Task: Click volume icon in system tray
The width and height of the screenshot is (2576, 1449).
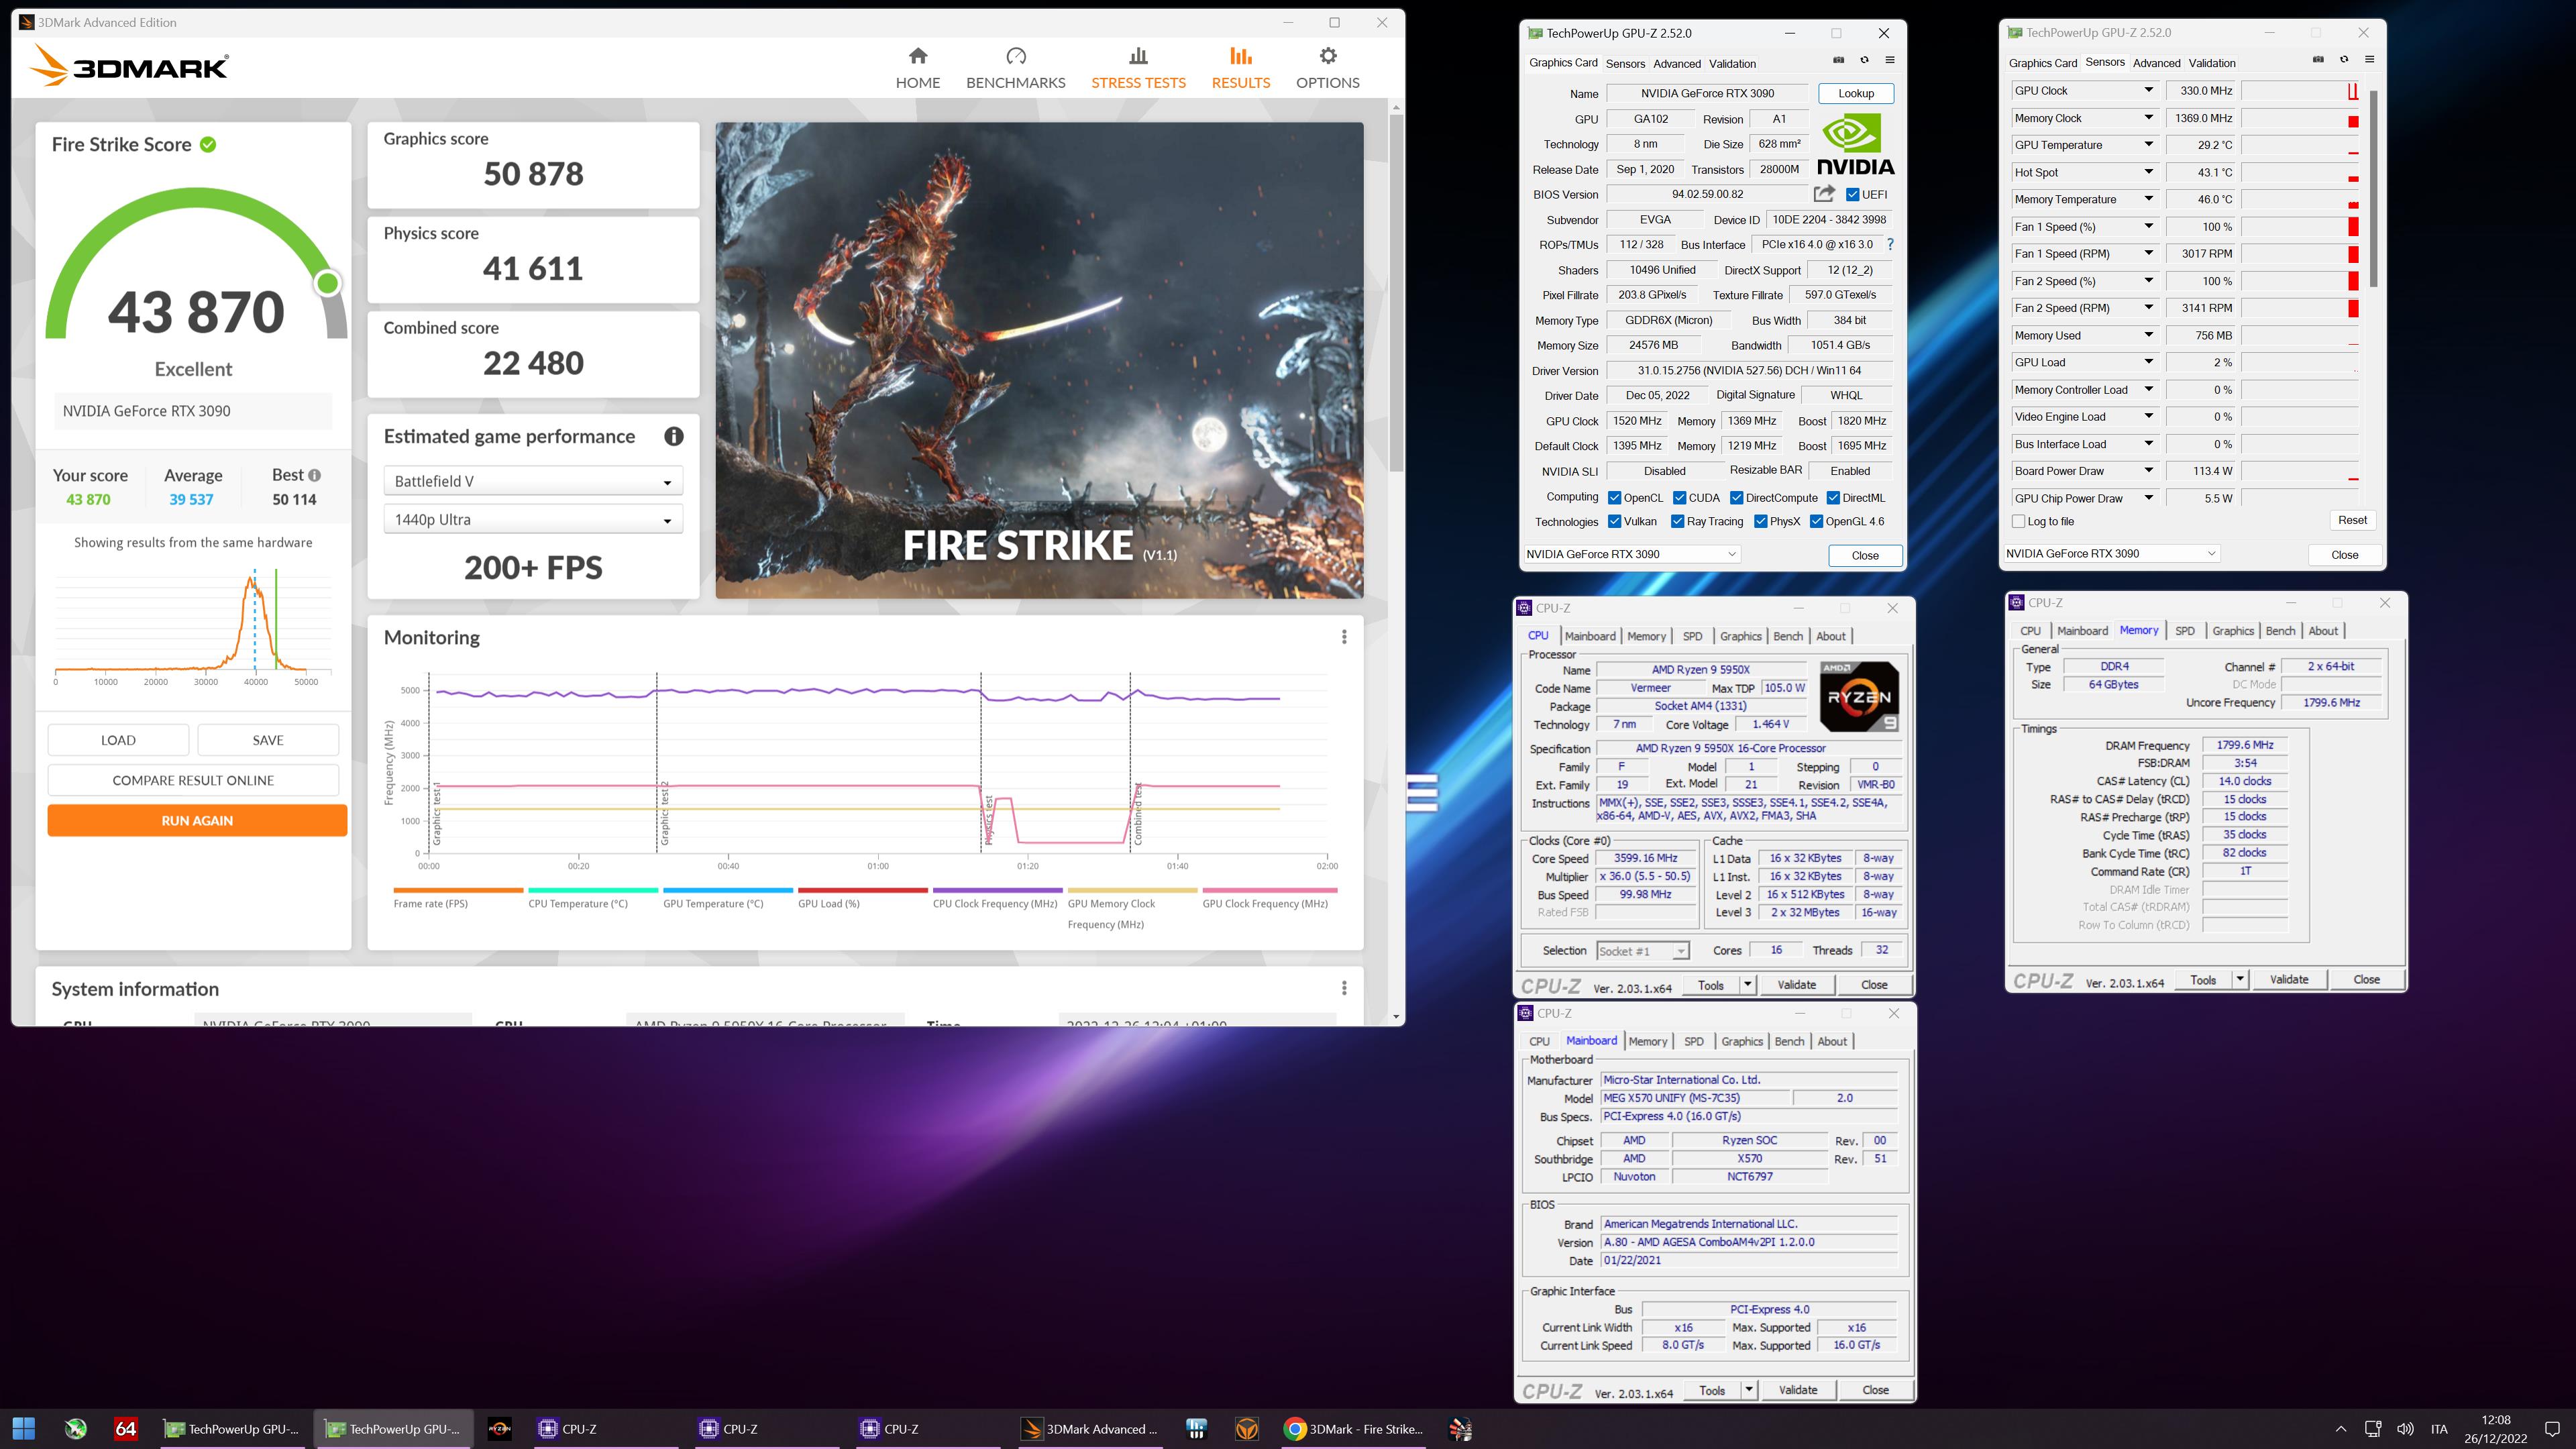Action: tap(2406, 1428)
